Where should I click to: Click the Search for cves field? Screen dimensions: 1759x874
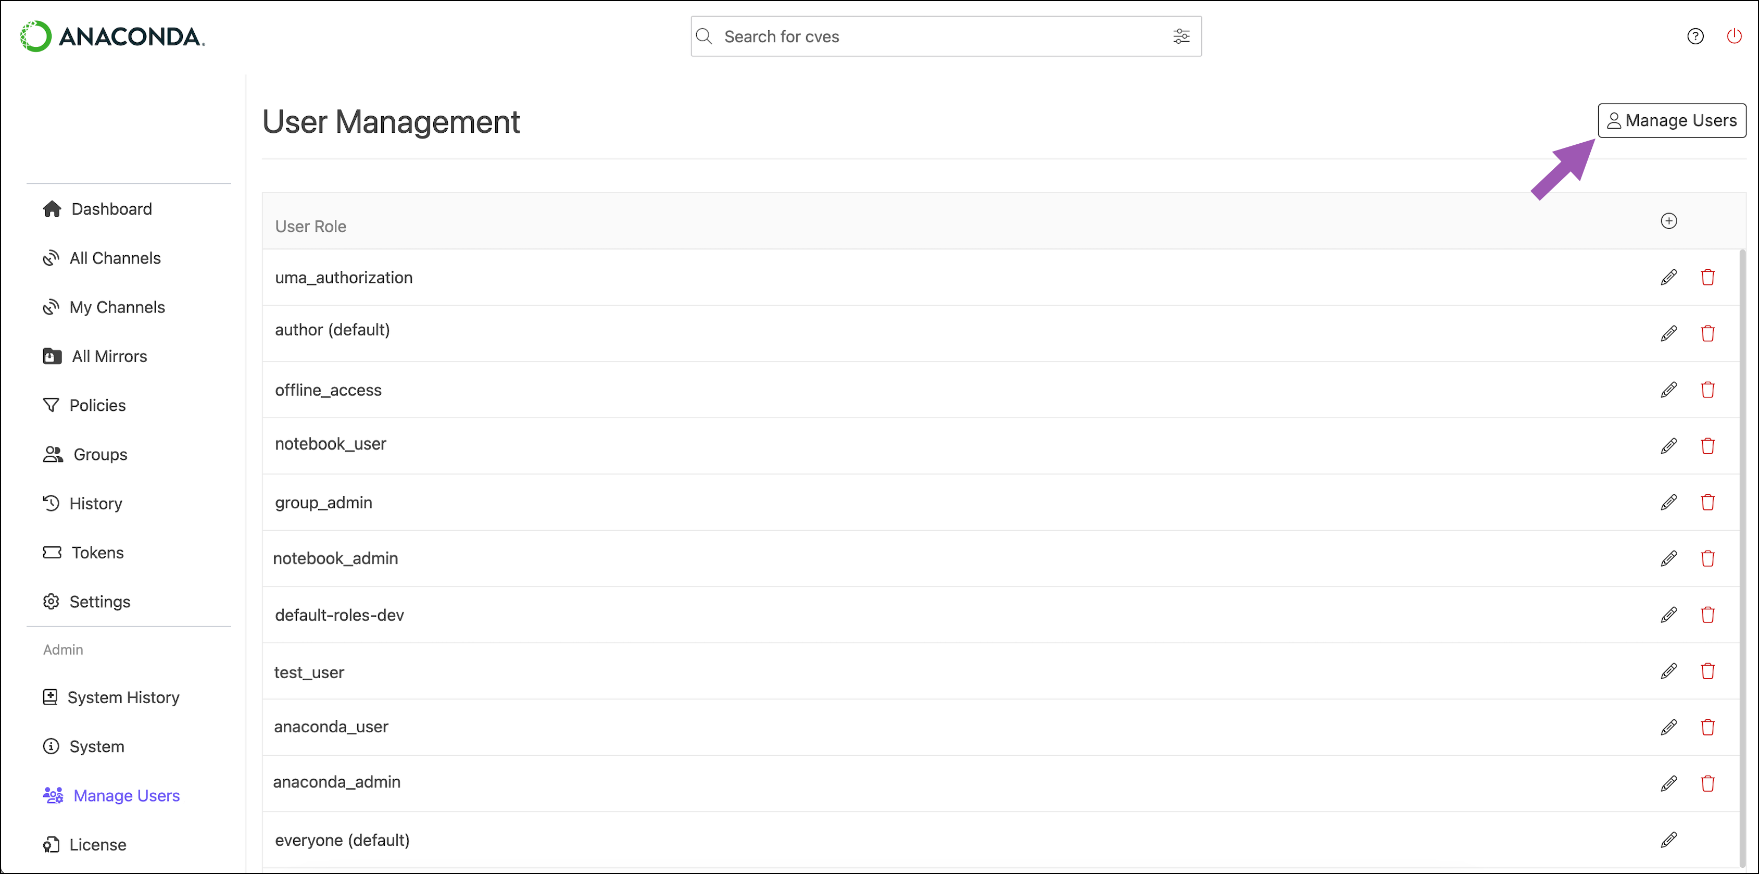click(x=936, y=37)
